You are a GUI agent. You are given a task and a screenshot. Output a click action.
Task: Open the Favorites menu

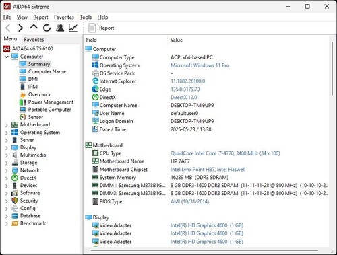coord(64,17)
